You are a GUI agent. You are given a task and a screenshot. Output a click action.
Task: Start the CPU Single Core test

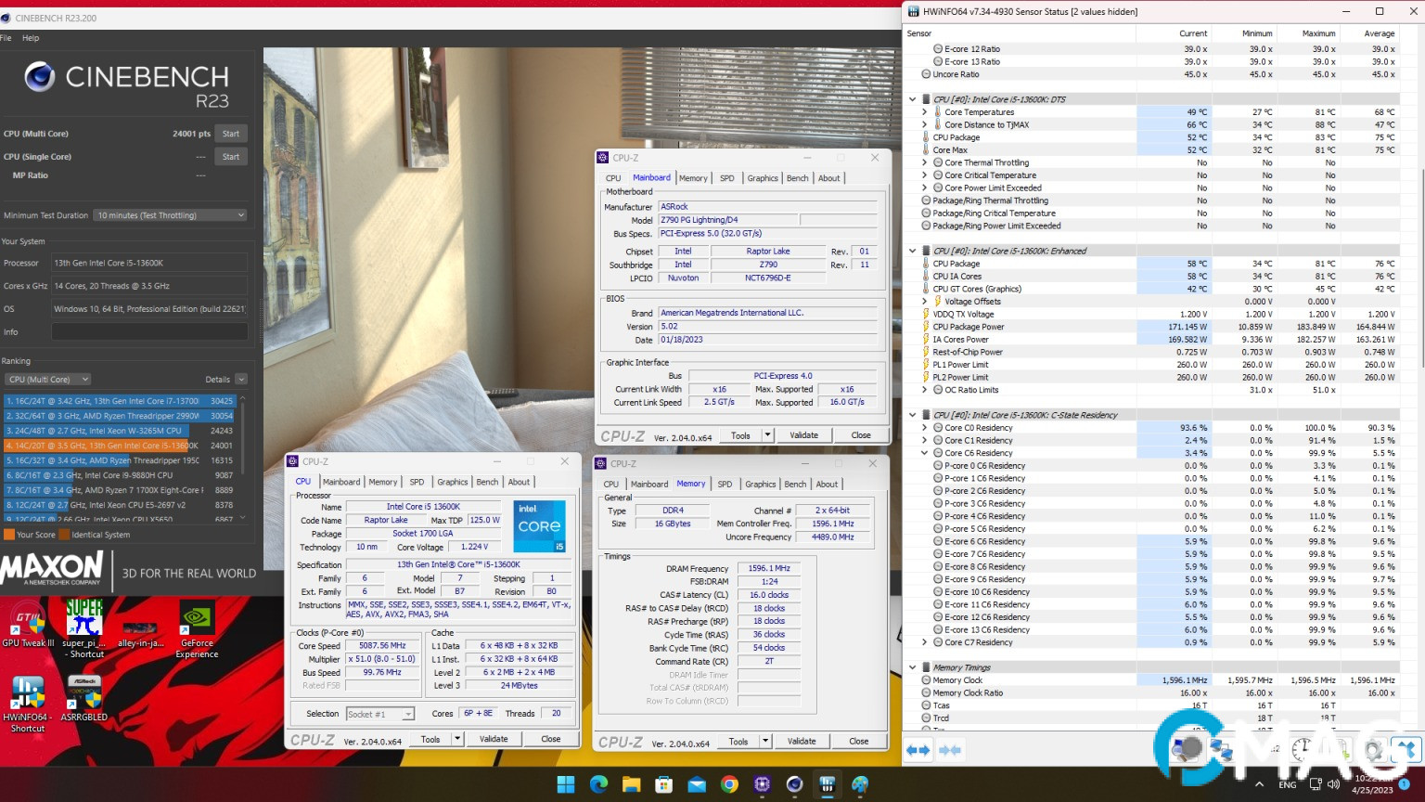pyautogui.click(x=231, y=157)
